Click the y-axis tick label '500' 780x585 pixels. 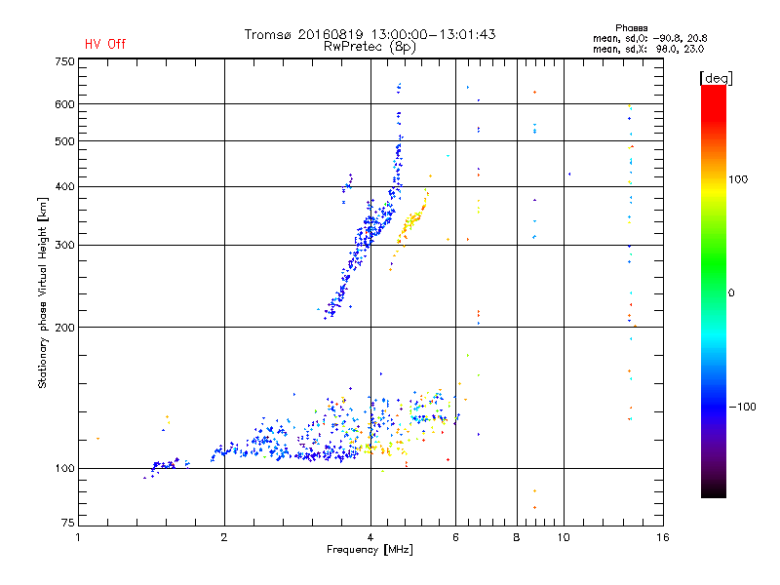tap(64, 141)
